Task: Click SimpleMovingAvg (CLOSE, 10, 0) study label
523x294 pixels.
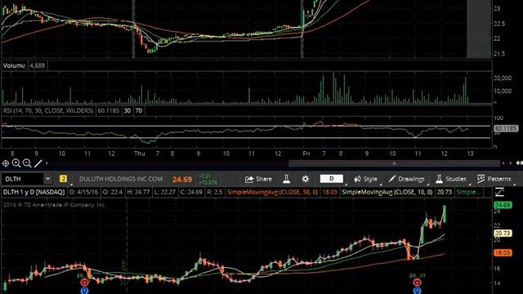Action: point(387,192)
